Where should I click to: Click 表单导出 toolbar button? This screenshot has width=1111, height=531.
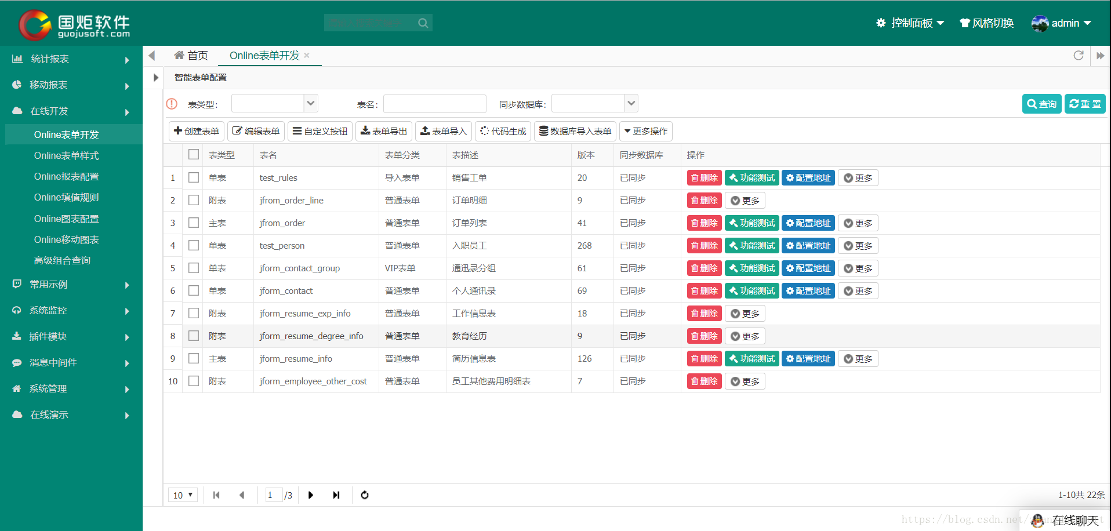point(384,131)
